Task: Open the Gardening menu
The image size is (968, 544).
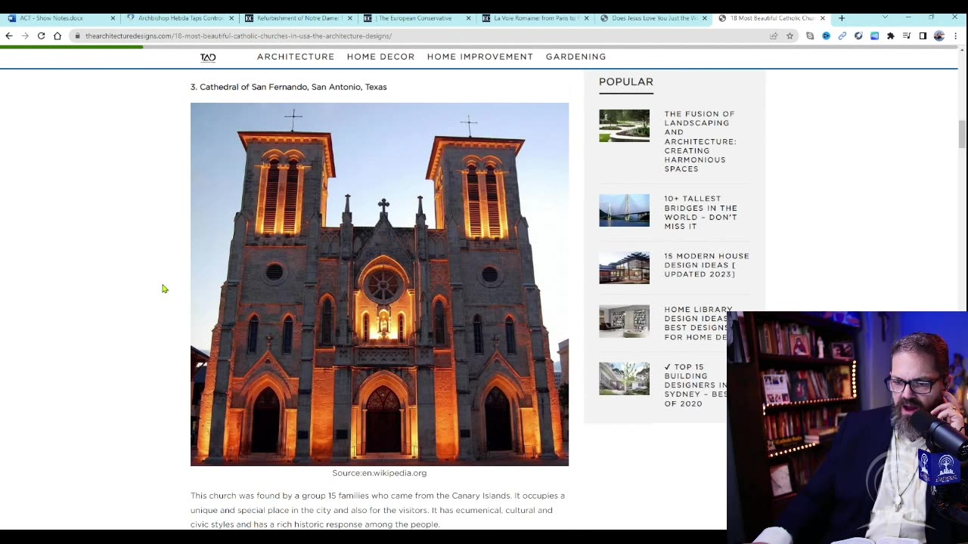Action: 576,57
